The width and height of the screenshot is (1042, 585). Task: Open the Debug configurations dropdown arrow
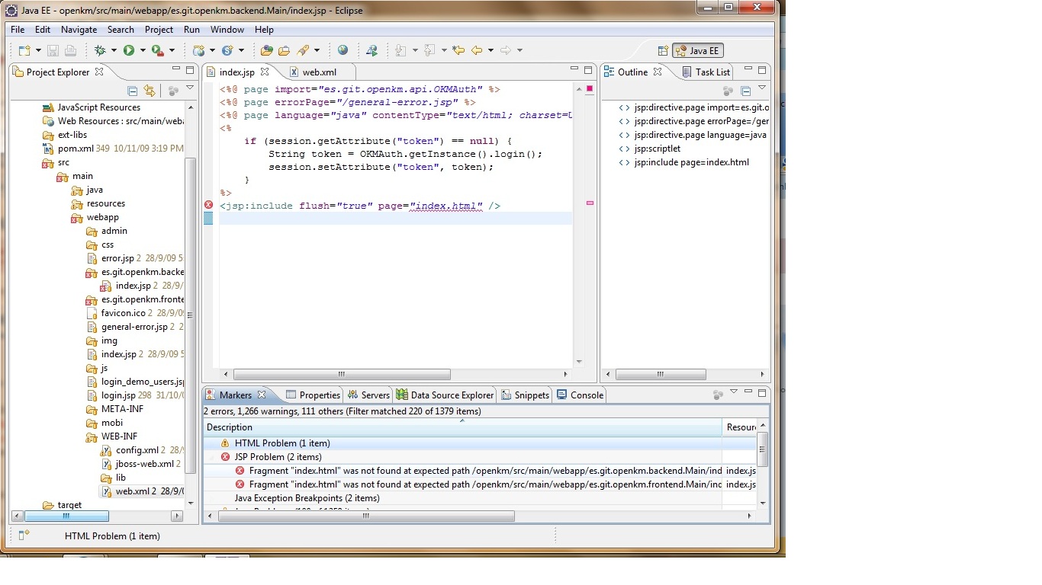click(x=114, y=50)
